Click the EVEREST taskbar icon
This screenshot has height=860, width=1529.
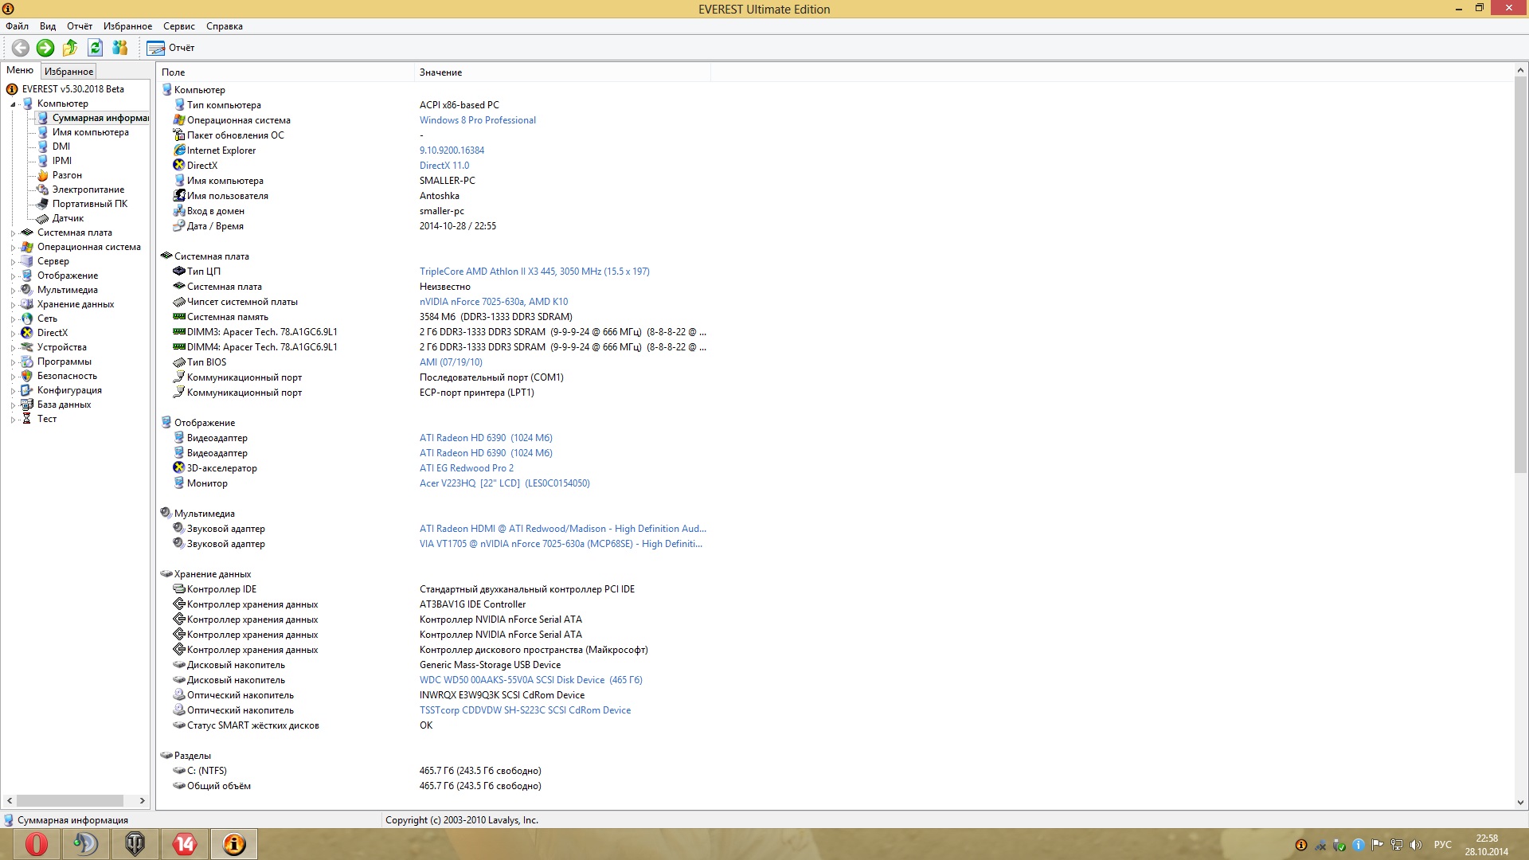click(234, 844)
